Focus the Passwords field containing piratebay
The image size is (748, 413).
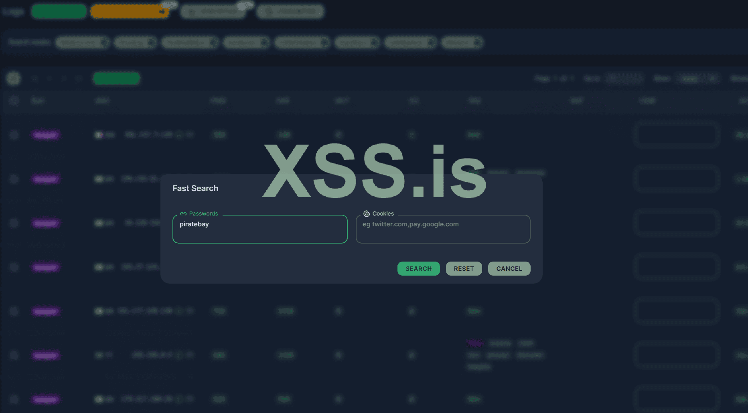260,229
